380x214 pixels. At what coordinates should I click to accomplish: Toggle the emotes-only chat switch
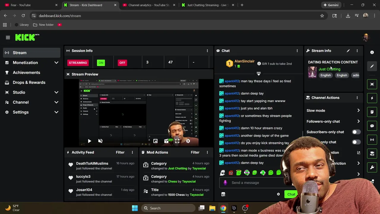point(356,142)
